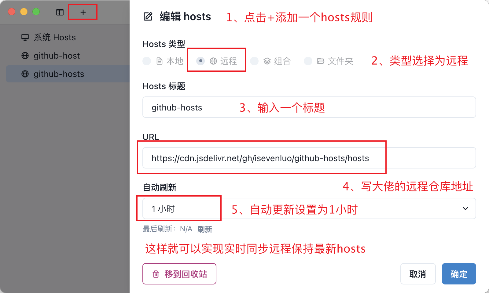Click the monitor icon beside 系统 Hosts

tap(25, 37)
